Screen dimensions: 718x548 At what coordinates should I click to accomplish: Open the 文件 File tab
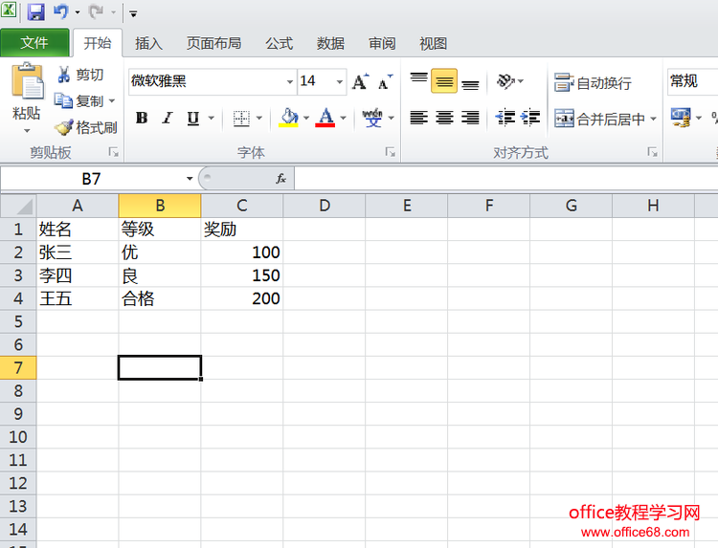coord(34,43)
